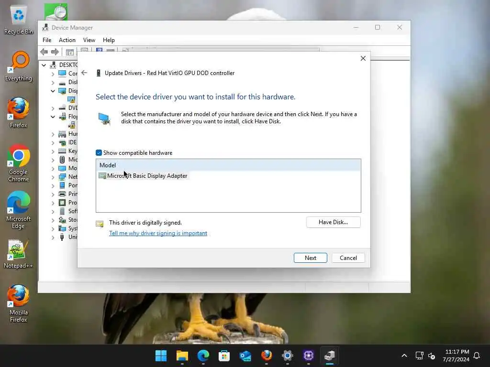Expand the Print queues tree node
This screenshot has width=490, height=367.
pyautogui.click(x=53, y=194)
